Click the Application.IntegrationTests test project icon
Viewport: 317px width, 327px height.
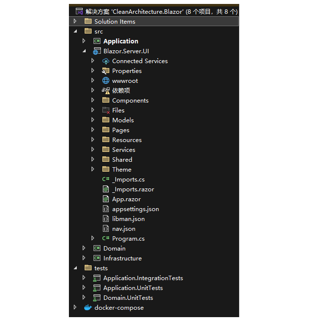[97, 278]
